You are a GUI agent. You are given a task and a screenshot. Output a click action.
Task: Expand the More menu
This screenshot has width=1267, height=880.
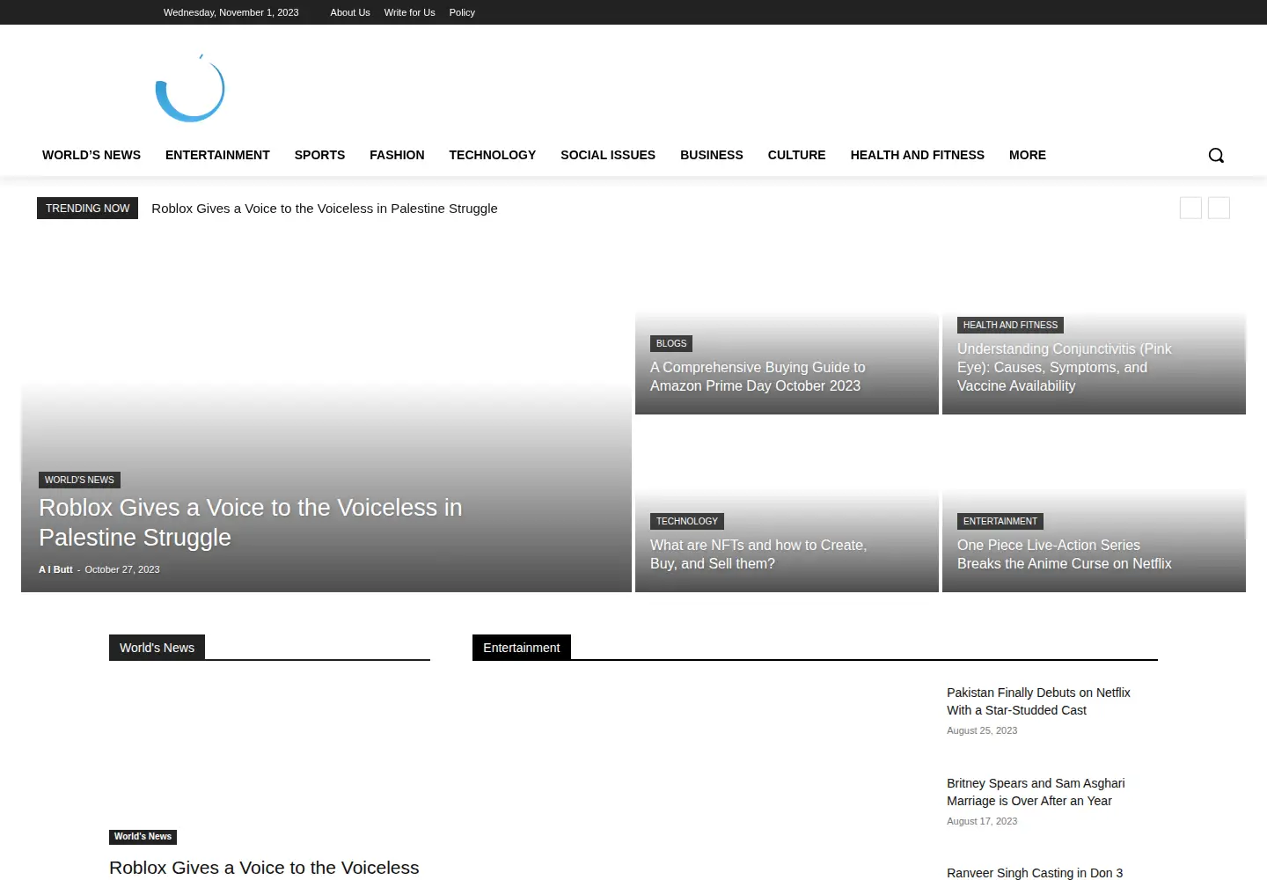tap(1027, 155)
